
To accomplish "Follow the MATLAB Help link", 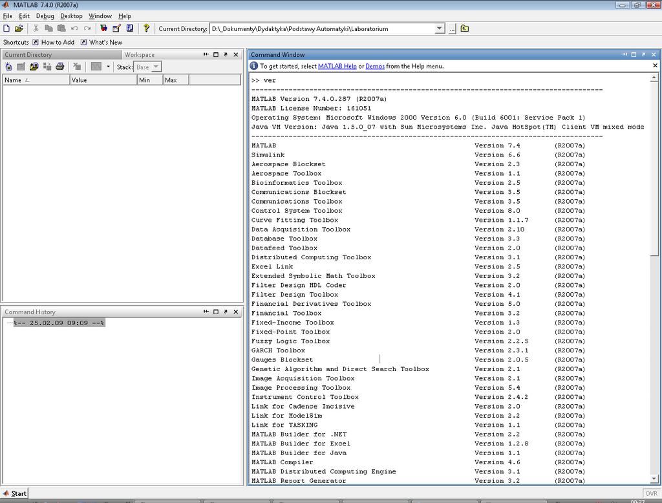I will click(337, 66).
